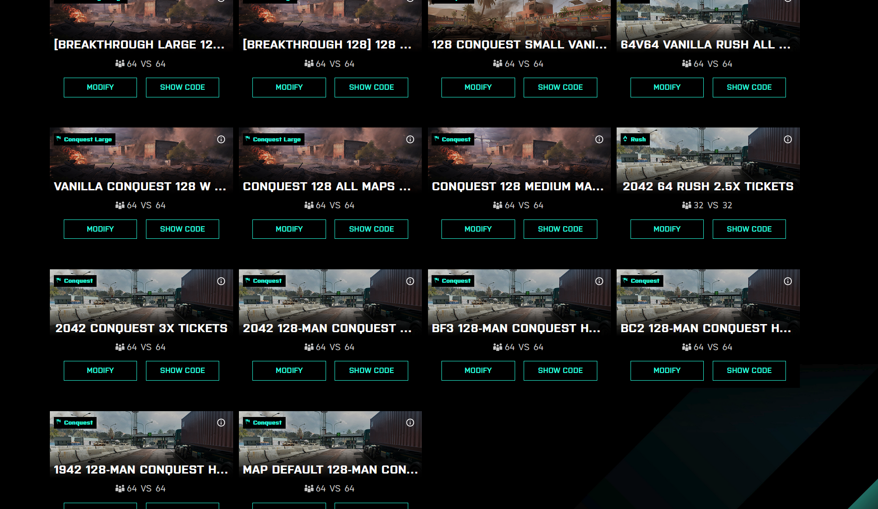Select title 'MAP DEFAULT 128-MAN CON...'
The width and height of the screenshot is (878, 509).
tap(331, 470)
